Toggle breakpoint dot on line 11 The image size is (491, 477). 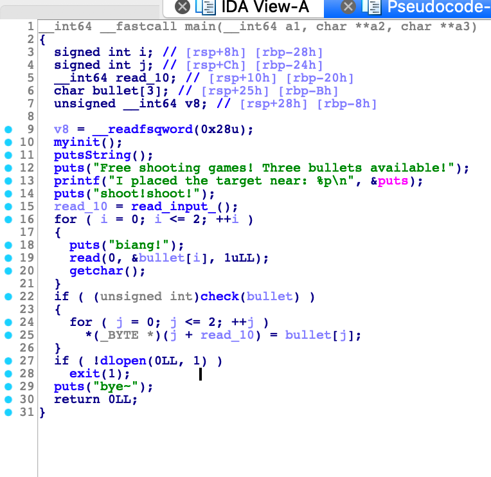click(8, 155)
